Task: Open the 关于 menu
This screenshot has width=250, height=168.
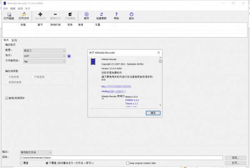Action: point(28,9)
